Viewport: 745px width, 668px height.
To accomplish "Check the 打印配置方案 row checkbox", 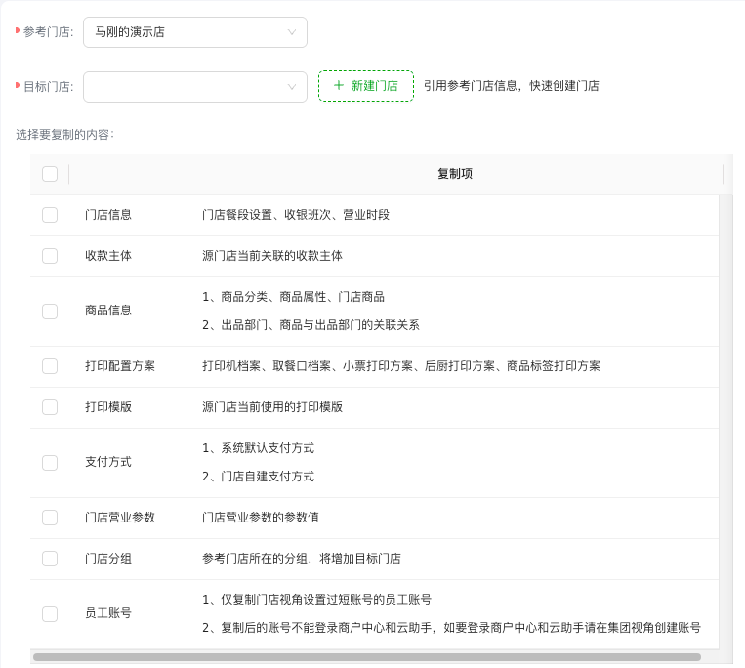I will coord(50,366).
